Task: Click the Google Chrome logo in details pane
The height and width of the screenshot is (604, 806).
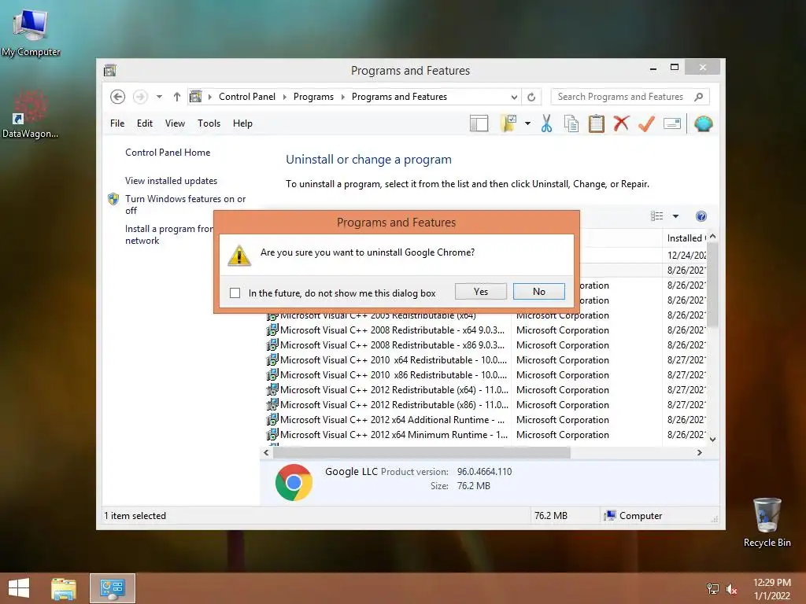Action: point(294,482)
